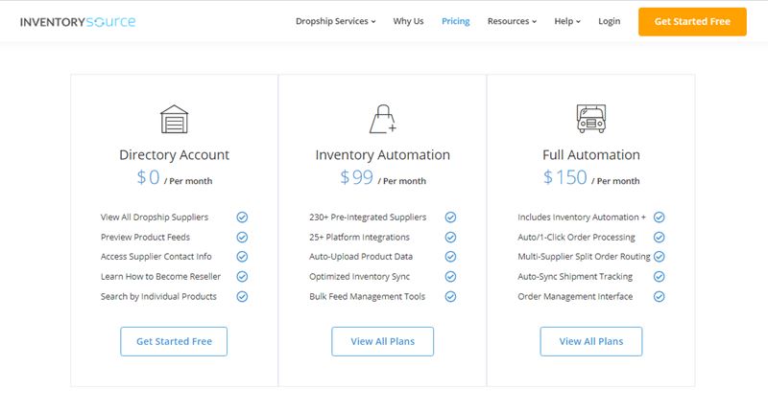Click the Auto-Upload Product Data text
This screenshot has width=768, height=412.
click(x=361, y=257)
